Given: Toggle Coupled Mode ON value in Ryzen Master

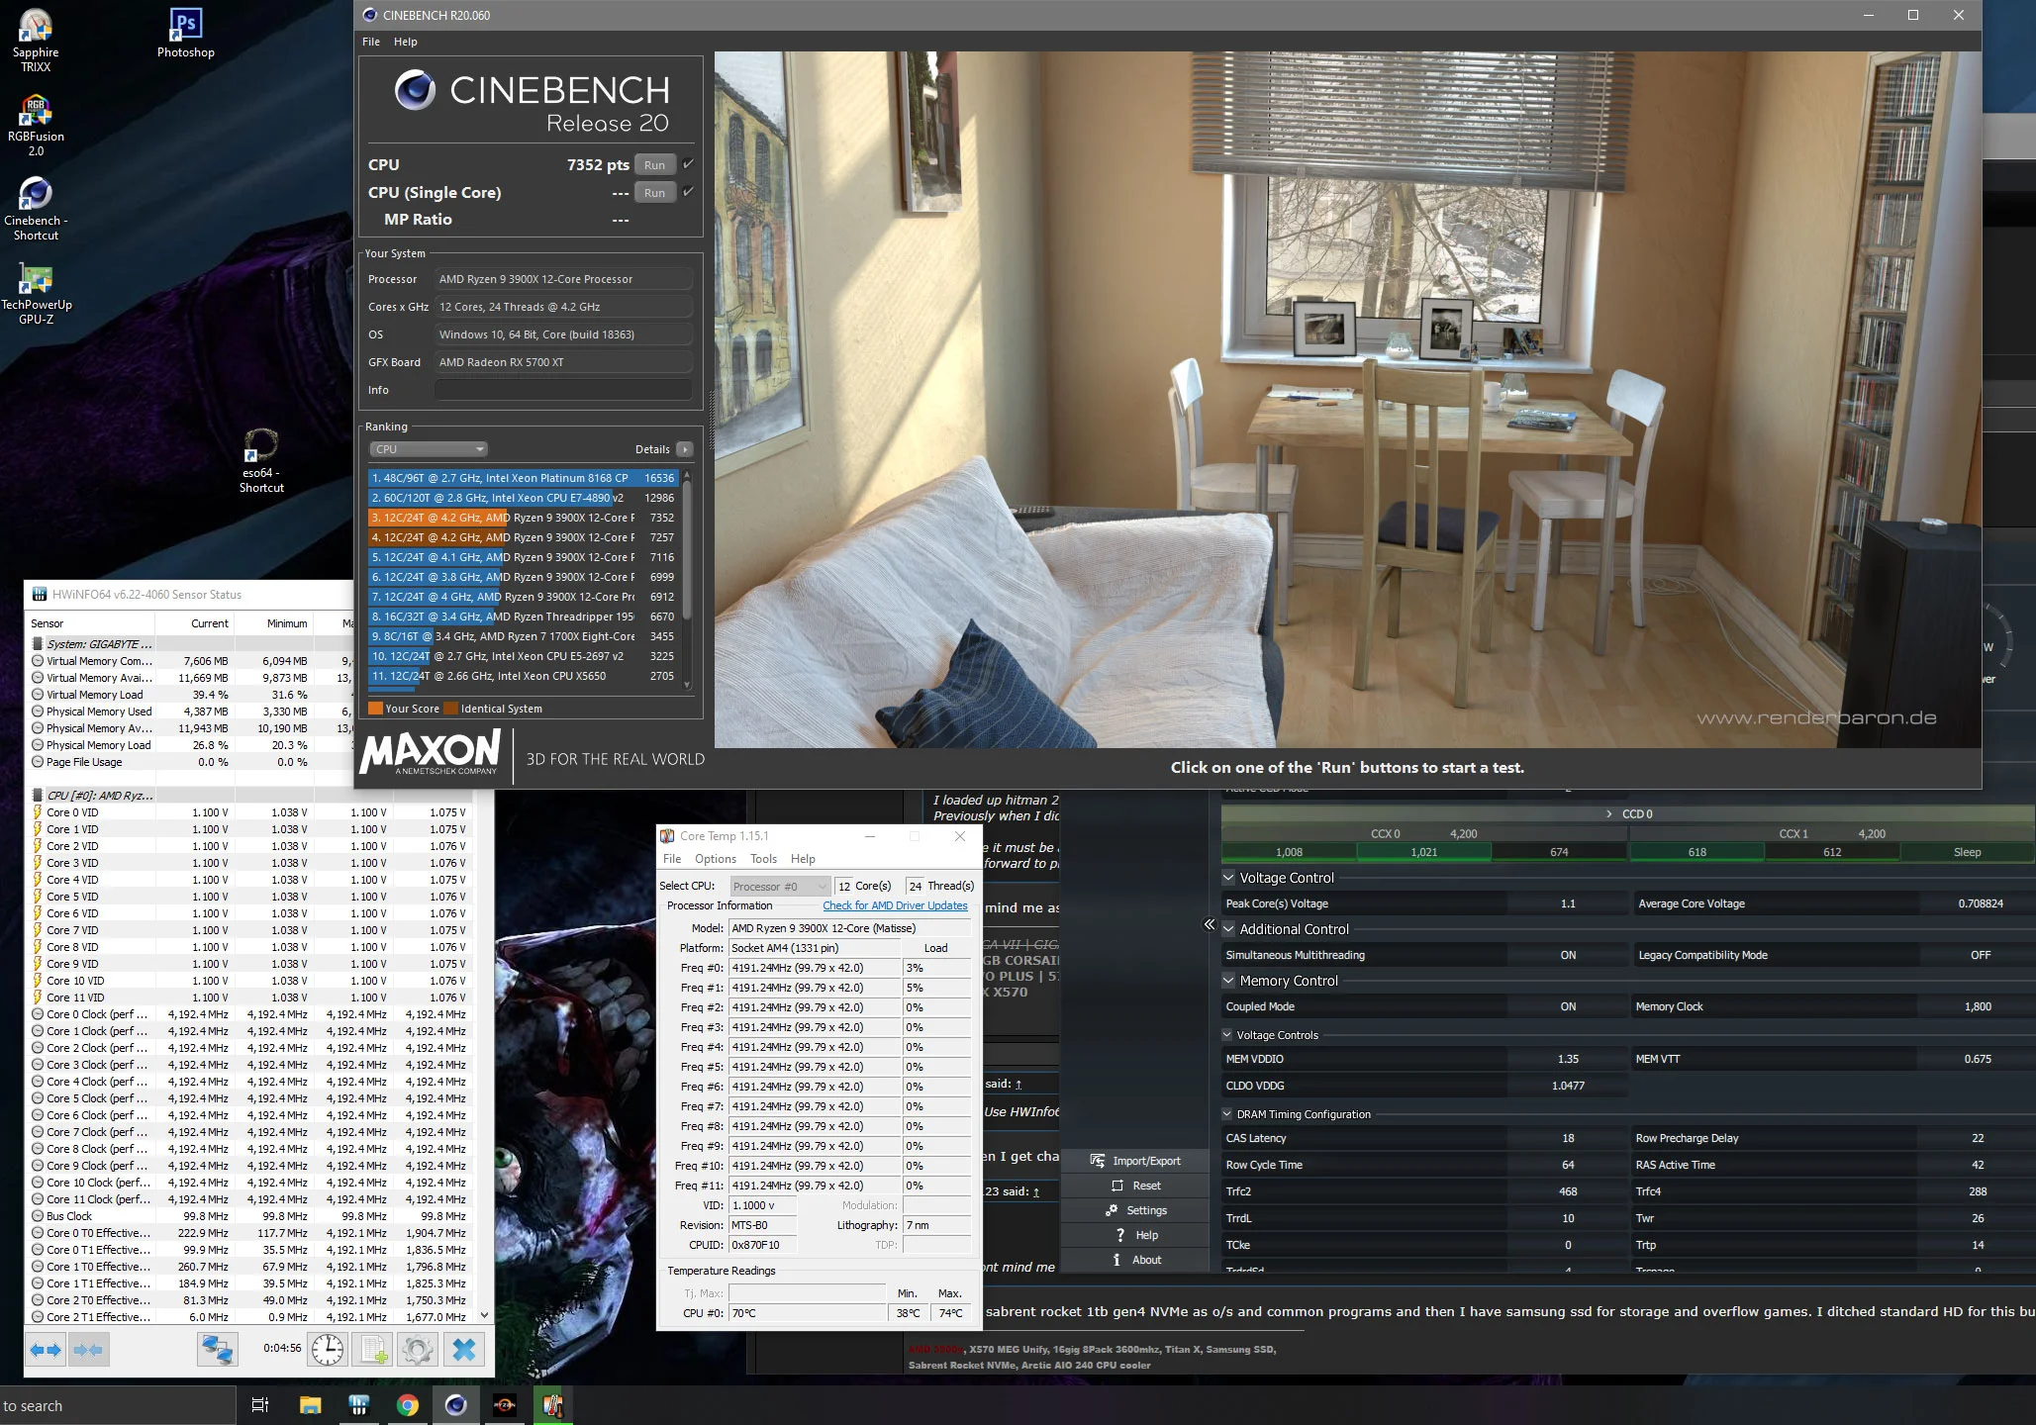Looking at the screenshot, I should [1568, 1006].
